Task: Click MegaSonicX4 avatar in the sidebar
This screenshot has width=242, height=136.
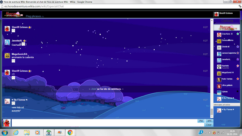Action: click(219, 73)
